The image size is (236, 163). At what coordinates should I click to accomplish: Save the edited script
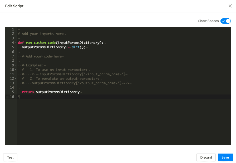[225, 157]
